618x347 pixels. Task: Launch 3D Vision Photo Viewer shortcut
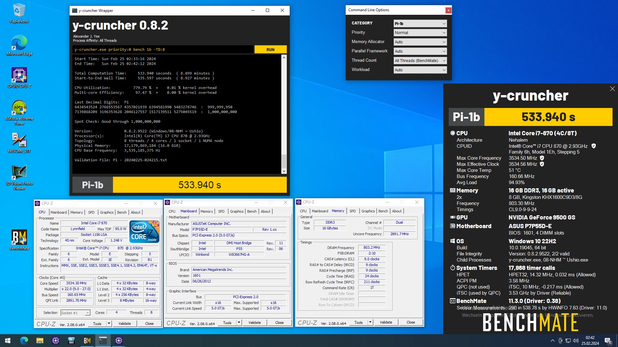[19, 177]
